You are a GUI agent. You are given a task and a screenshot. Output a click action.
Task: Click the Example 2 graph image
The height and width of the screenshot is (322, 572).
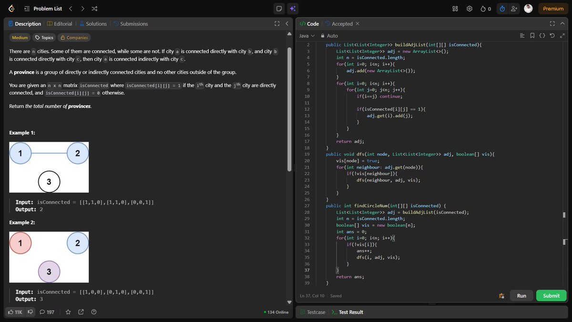(x=49, y=257)
